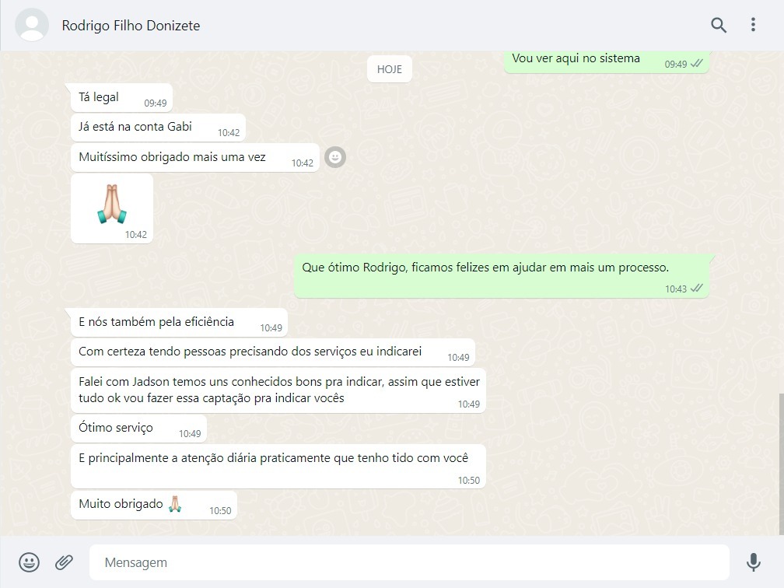The image size is (784, 588).
Task: Click the 'Muito obrigado' final message
Action: click(x=153, y=505)
